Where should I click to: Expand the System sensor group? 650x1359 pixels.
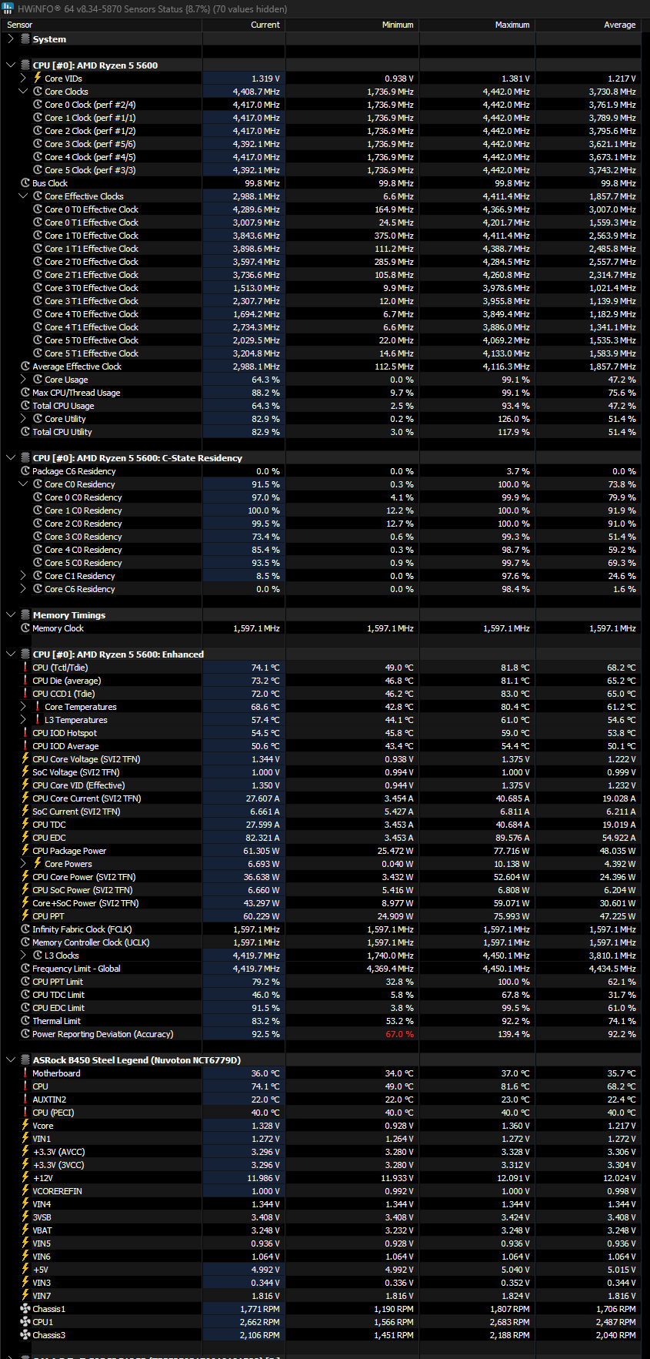tap(11, 38)
